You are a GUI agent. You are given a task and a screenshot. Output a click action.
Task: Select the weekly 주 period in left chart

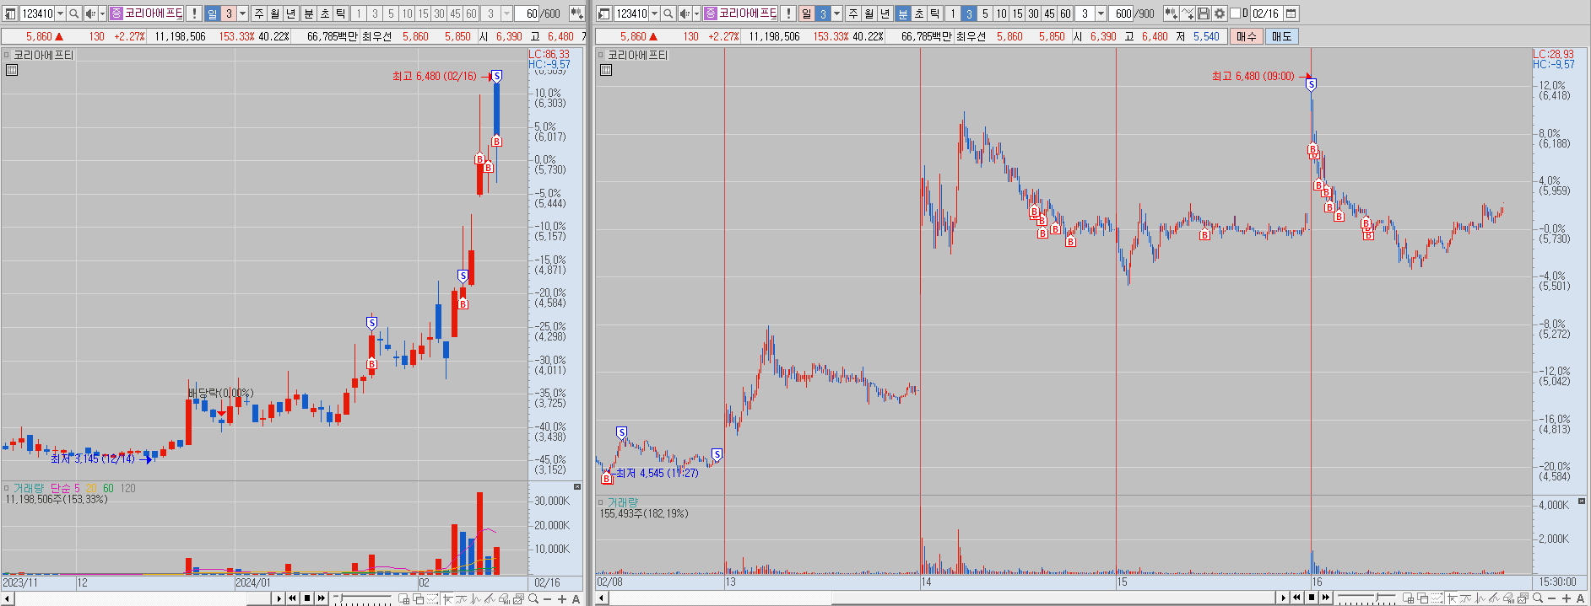point(259,13)
